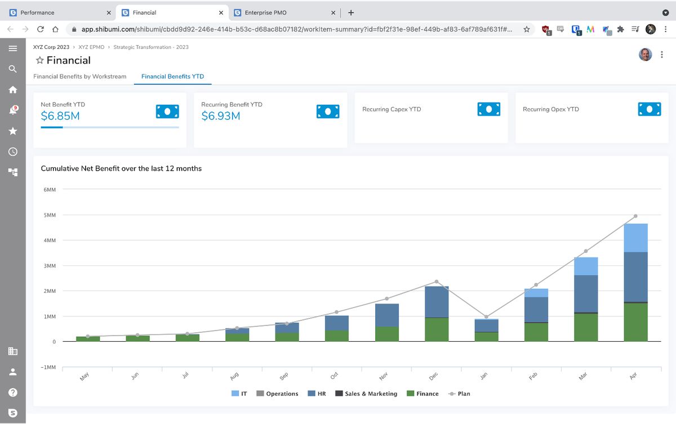This screenshot has height=424, width=676.
Task: Click the organization building icon near sidebar bottom
Action: tap(13, 351)
